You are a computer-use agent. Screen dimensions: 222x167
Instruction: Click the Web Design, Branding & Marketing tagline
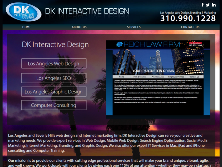pyautogui.click(x=188, y=13)
